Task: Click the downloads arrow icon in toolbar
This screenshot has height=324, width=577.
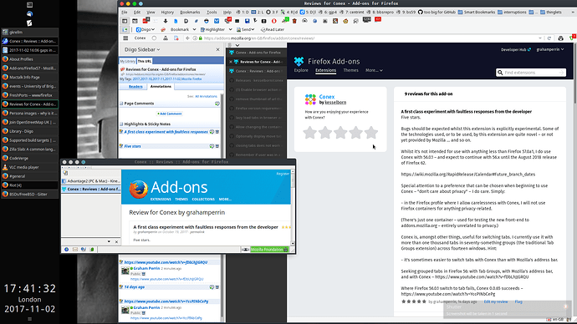Action: tap(166, 21)
